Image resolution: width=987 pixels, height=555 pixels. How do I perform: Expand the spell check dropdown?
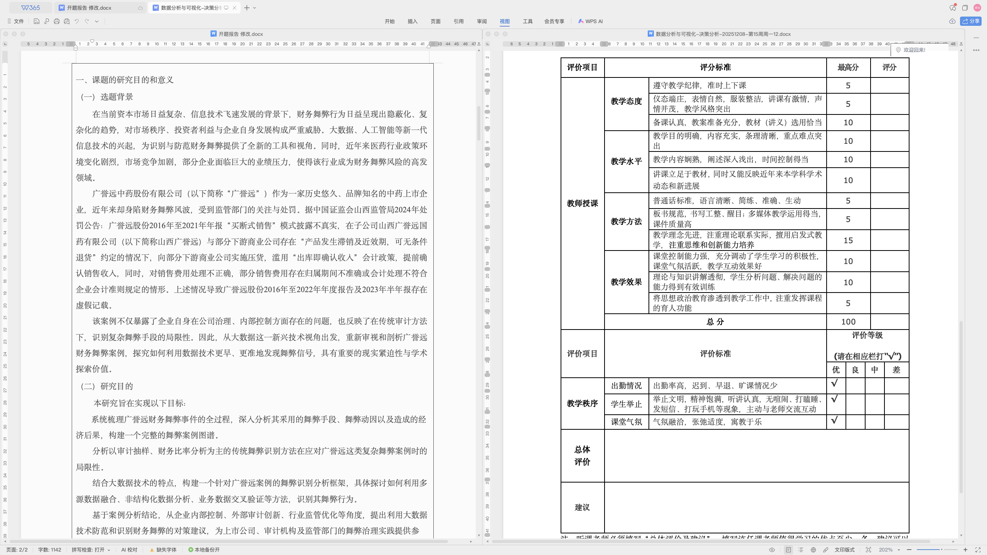109,550
